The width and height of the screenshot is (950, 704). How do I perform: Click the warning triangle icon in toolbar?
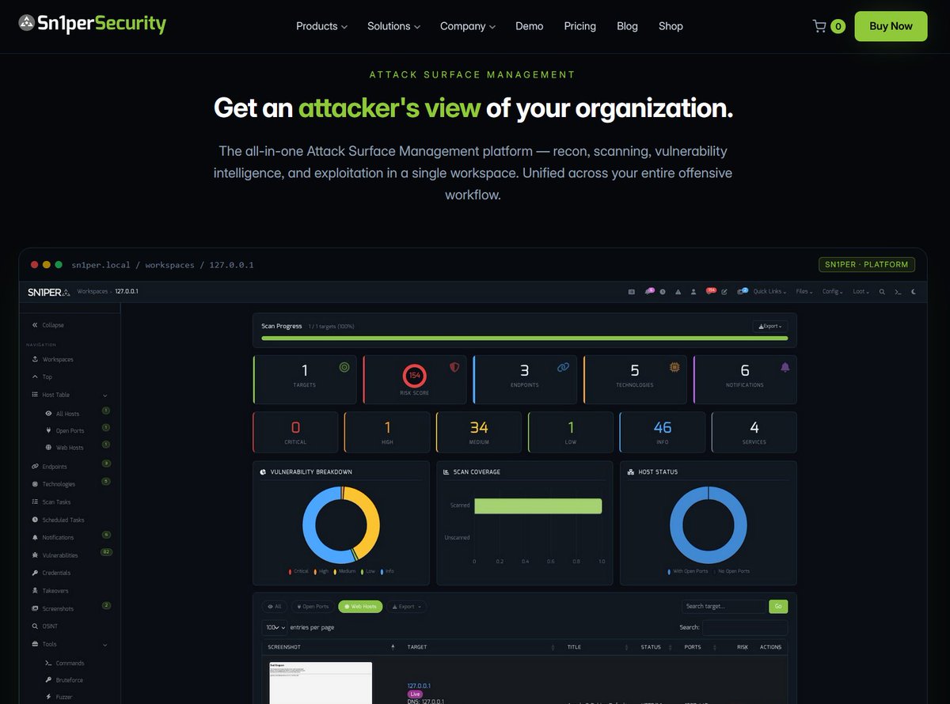(x=678, y=292)
